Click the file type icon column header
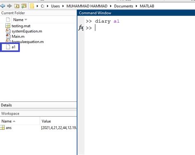Image resolution: width=195 pixels, height=155 pixels. coord(8,20)
